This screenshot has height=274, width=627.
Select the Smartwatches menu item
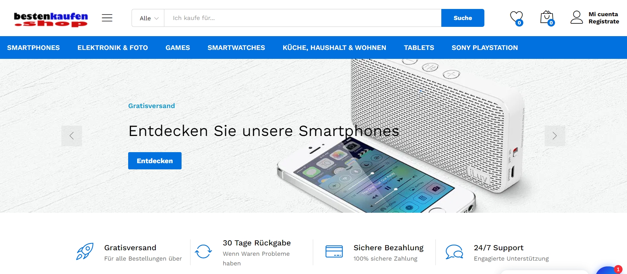click(236, 48)
